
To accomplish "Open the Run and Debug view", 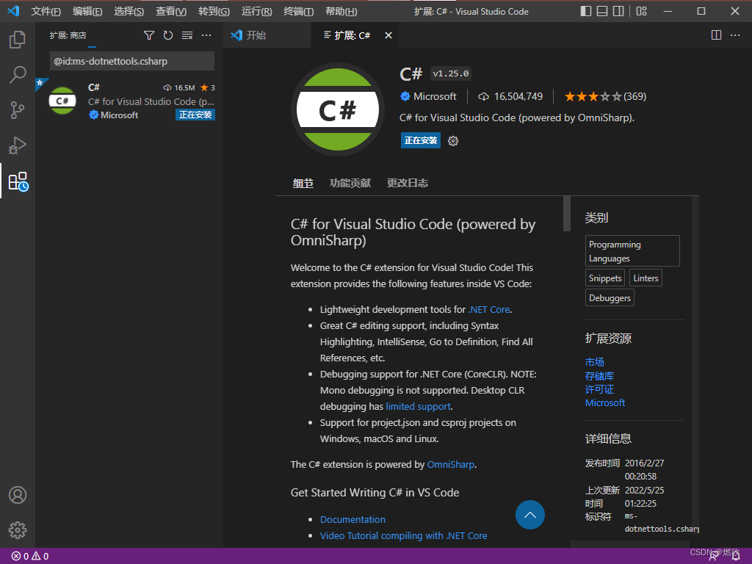I will tap(18, 145).
